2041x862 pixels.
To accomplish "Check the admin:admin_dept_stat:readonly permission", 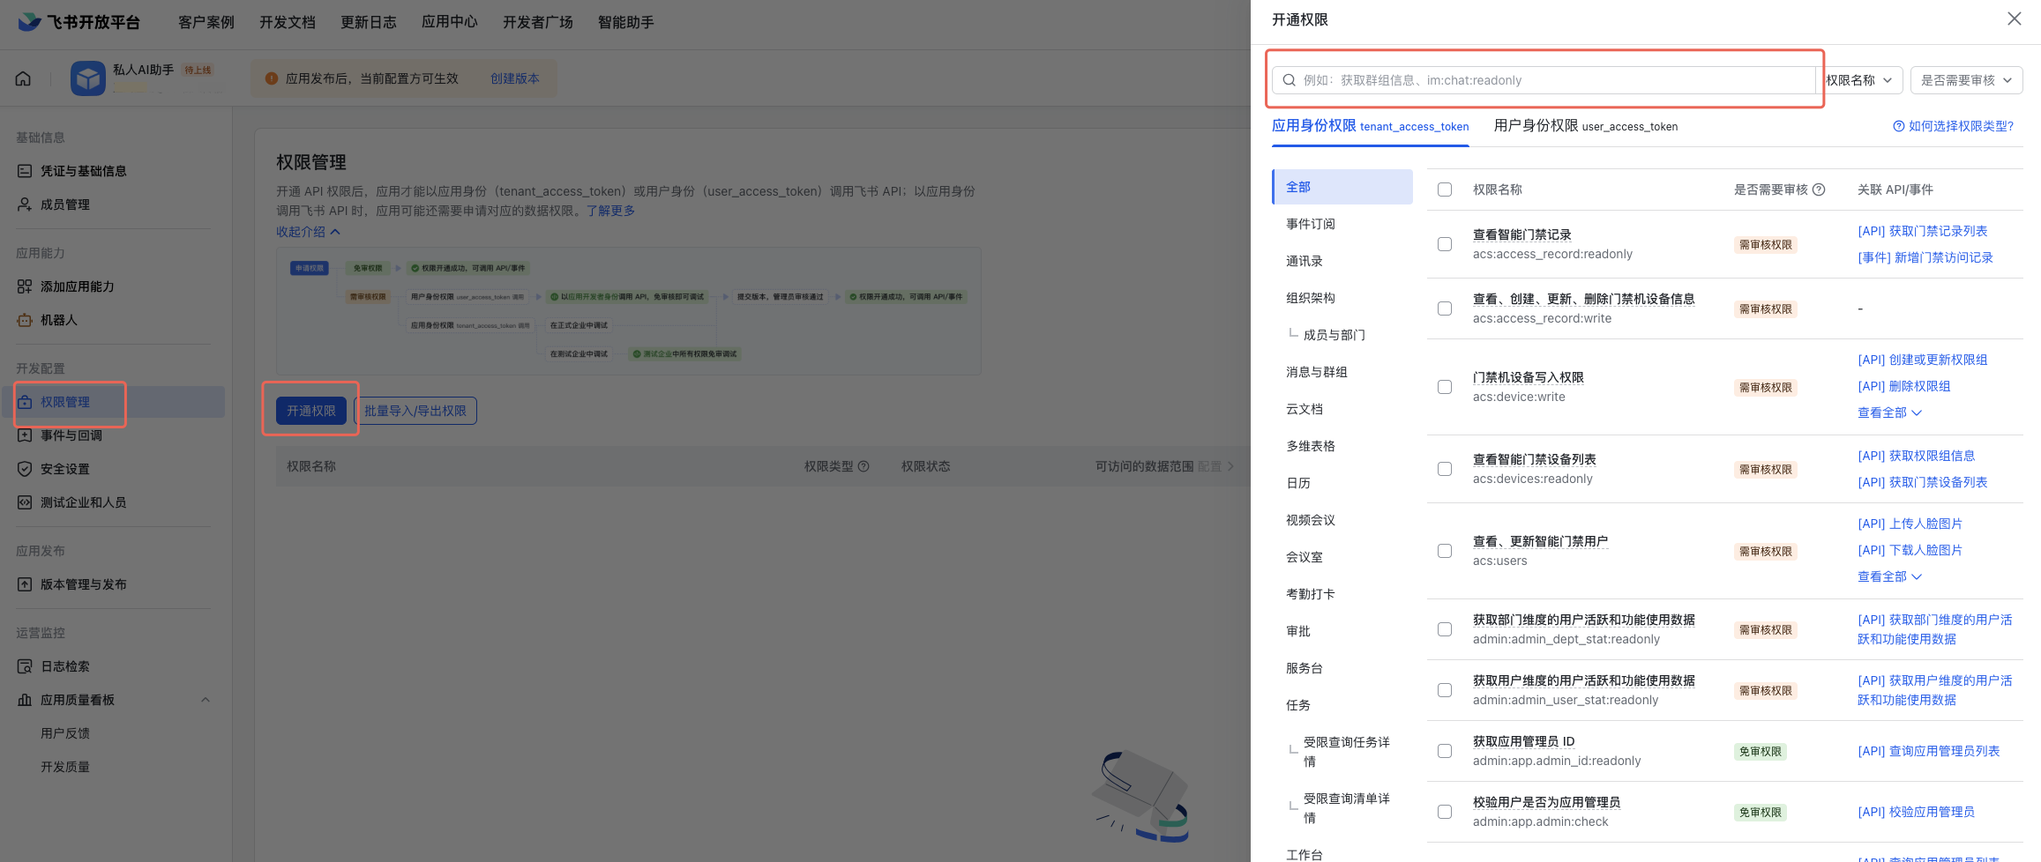I will [x=1445, y=629].
